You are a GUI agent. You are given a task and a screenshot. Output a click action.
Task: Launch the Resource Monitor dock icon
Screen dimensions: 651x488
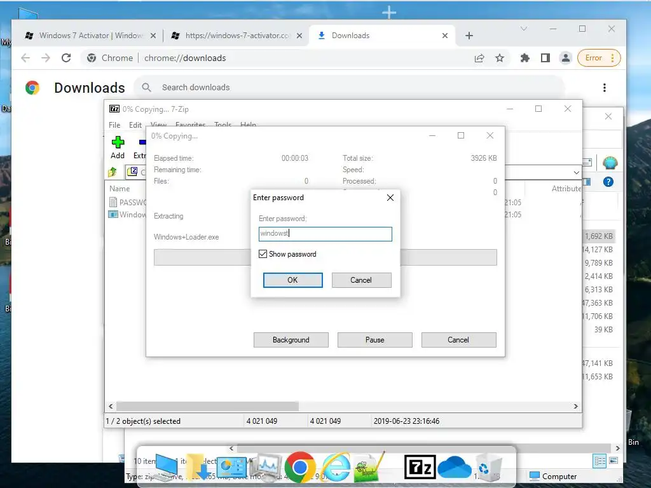[266, 468]
